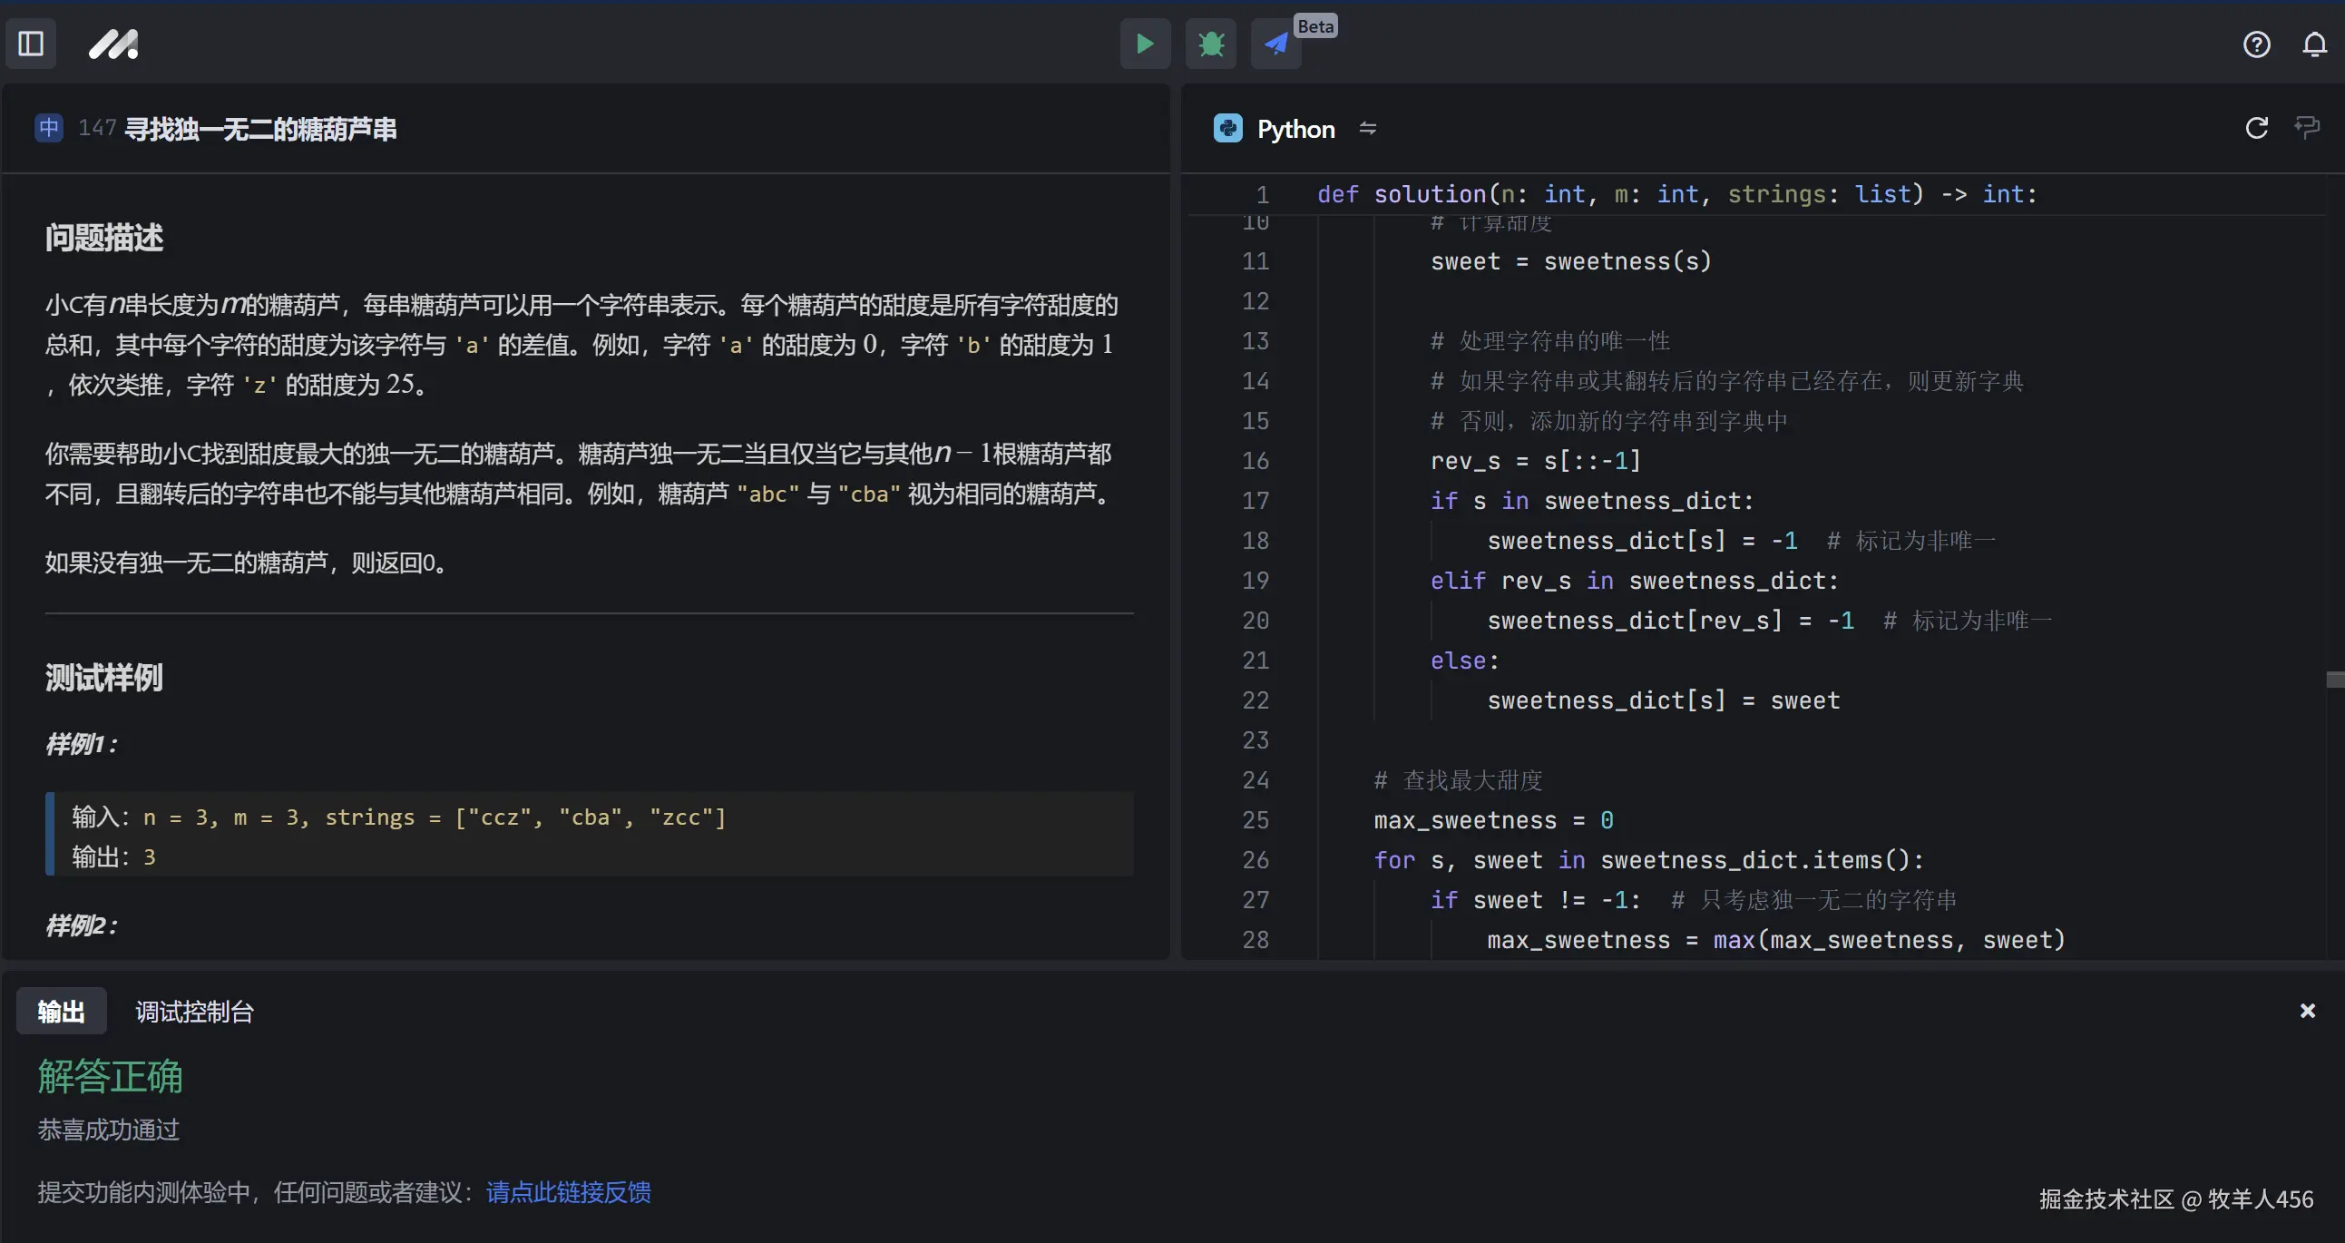This screenshot has width=2345, height=1243.
Task: Open the debugger with the bug icon
Action: pyautogui.click(x=1210, y=44)
